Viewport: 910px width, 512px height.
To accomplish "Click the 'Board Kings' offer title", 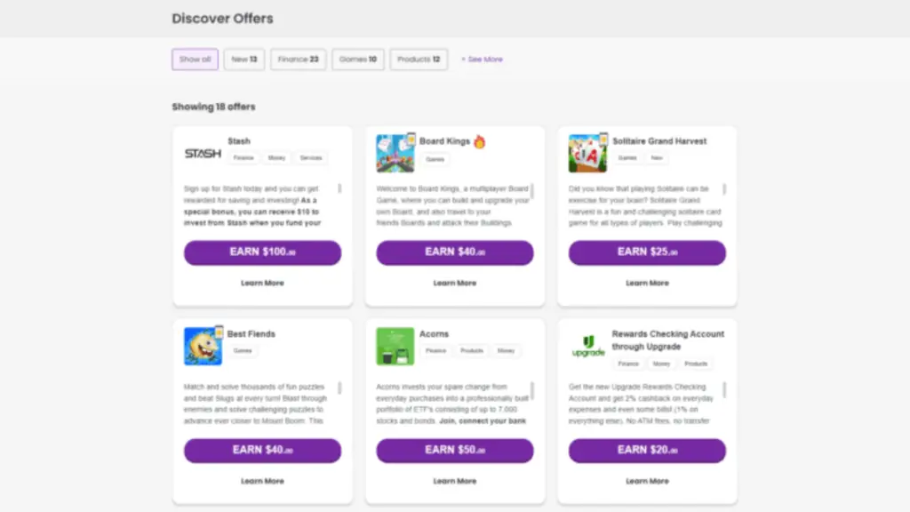I will coord(444,141).
